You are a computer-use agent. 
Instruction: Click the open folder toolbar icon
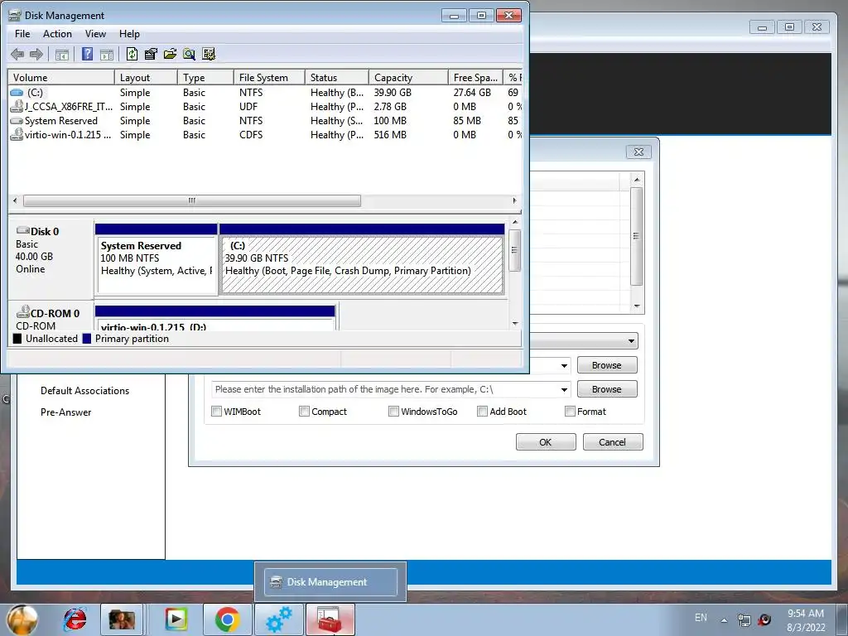[170, 54]
